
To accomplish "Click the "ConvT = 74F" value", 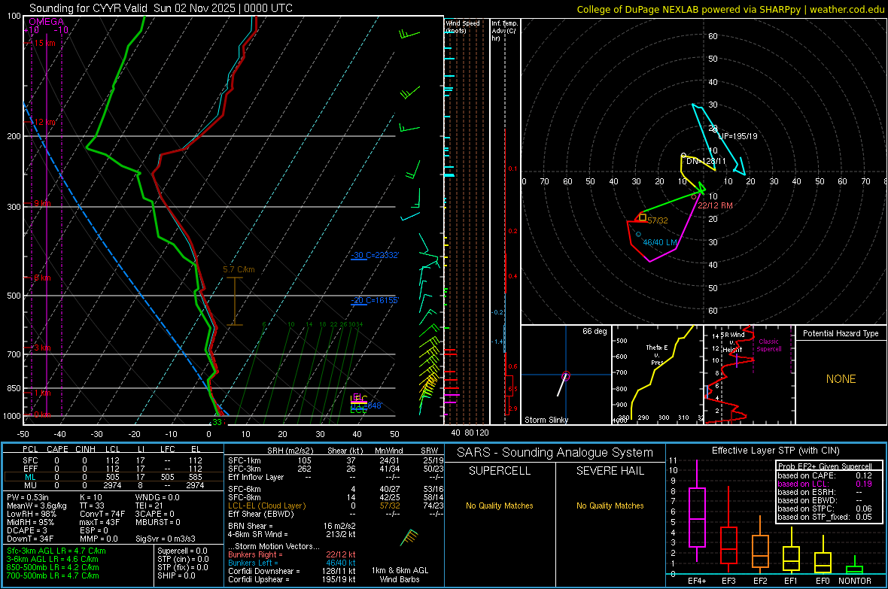I will click(x=102, y=514).
